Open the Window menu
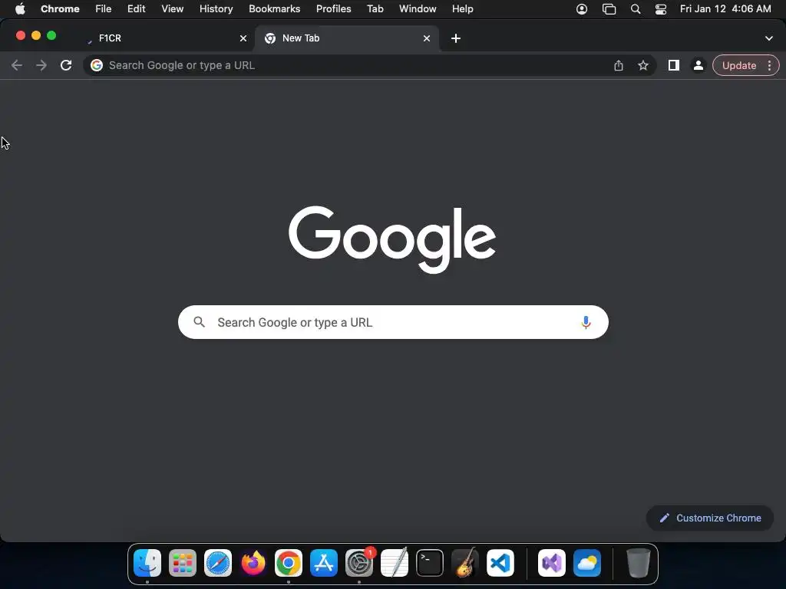Screen dimensions: 786x589 [418, 9]
